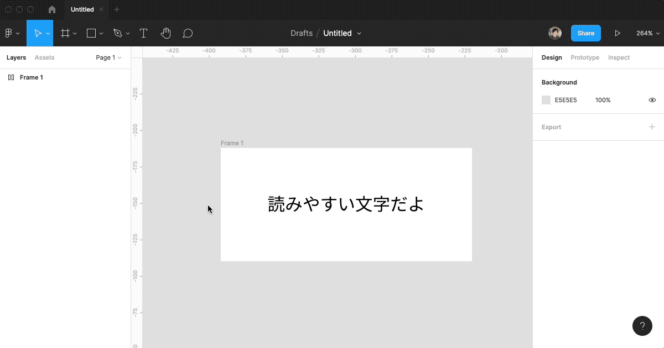The height and width of the screenshot is (348, 664).
Task: Open the help question mark button
Action: [x=642, y=326]
